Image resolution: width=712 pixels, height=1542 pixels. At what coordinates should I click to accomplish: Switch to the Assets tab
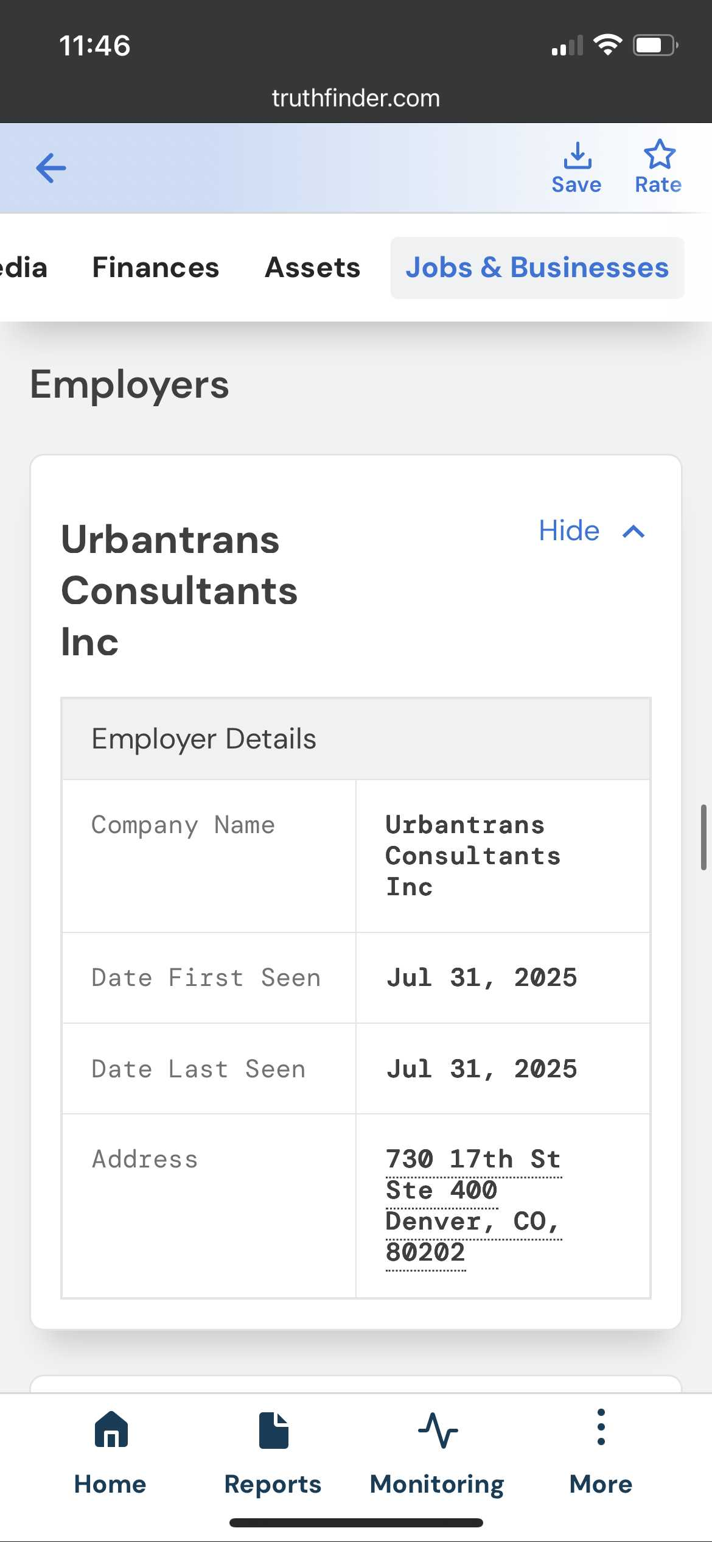(x=313, y=268)
